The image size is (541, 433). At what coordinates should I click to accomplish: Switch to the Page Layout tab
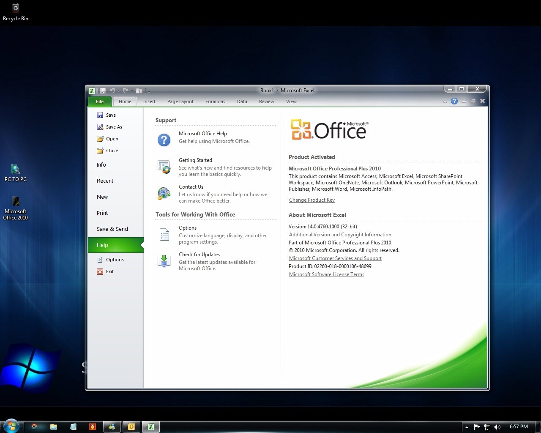pyautogui.click(x=180, y=101)
